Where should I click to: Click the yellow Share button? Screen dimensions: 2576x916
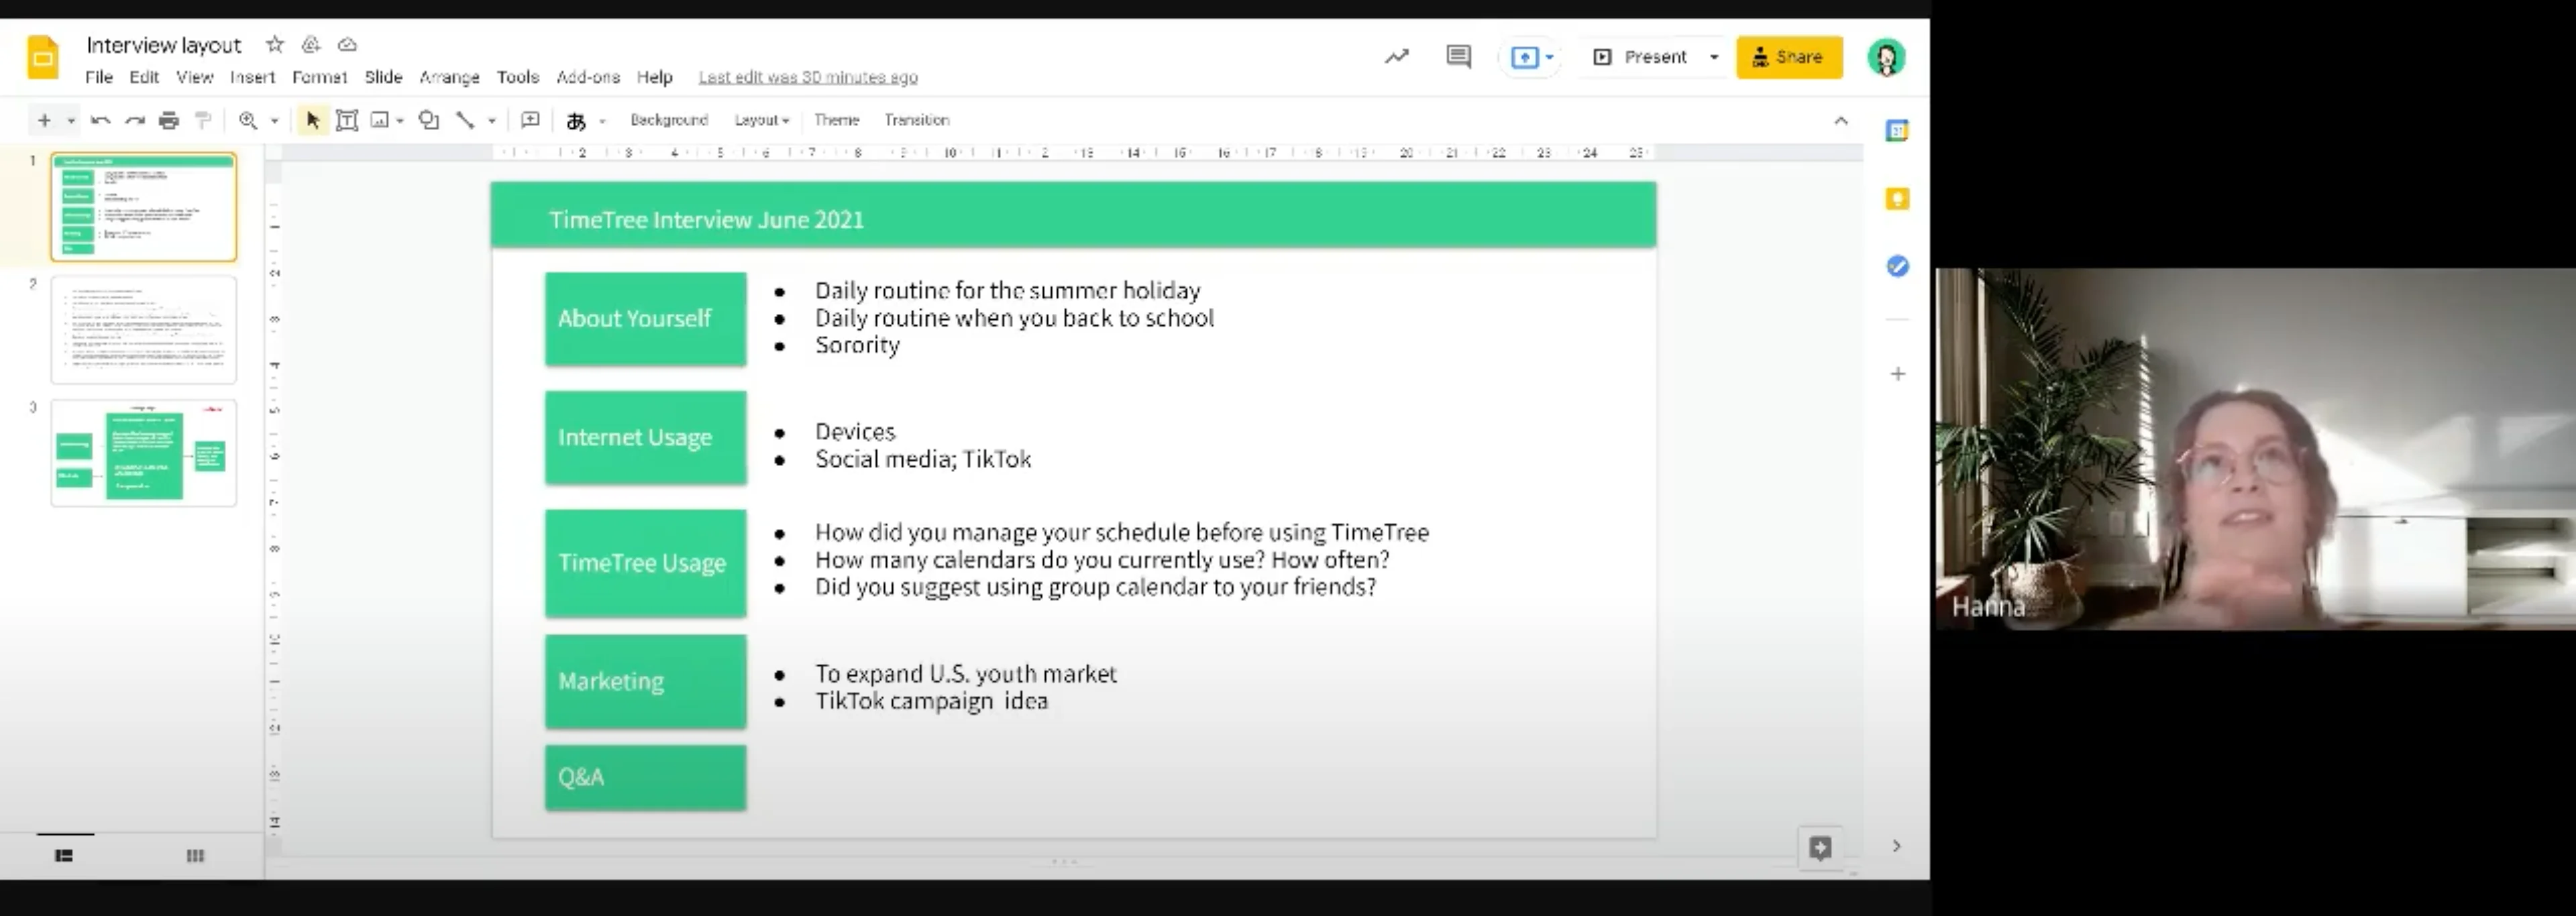tap(1789, 57)
